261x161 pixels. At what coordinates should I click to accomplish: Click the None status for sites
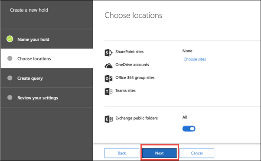(x=187, y=51)
